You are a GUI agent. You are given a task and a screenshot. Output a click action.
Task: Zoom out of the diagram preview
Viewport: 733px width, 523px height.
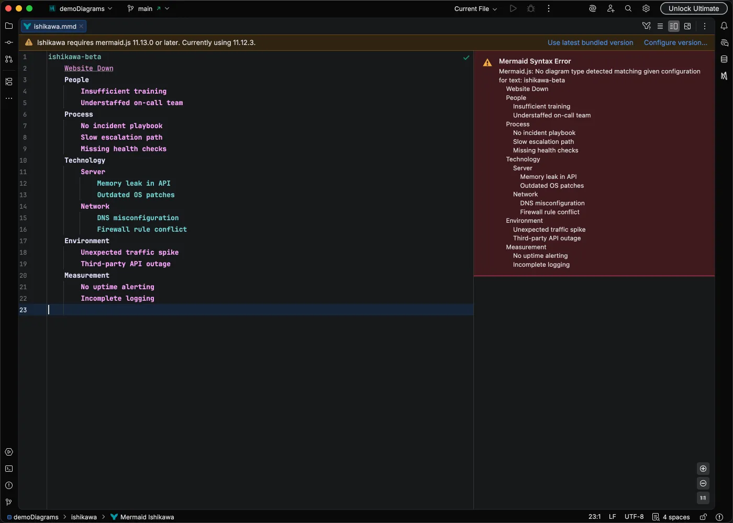click(703, 483)
